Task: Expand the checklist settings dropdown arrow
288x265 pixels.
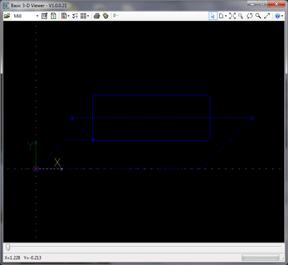Action: 68,16
